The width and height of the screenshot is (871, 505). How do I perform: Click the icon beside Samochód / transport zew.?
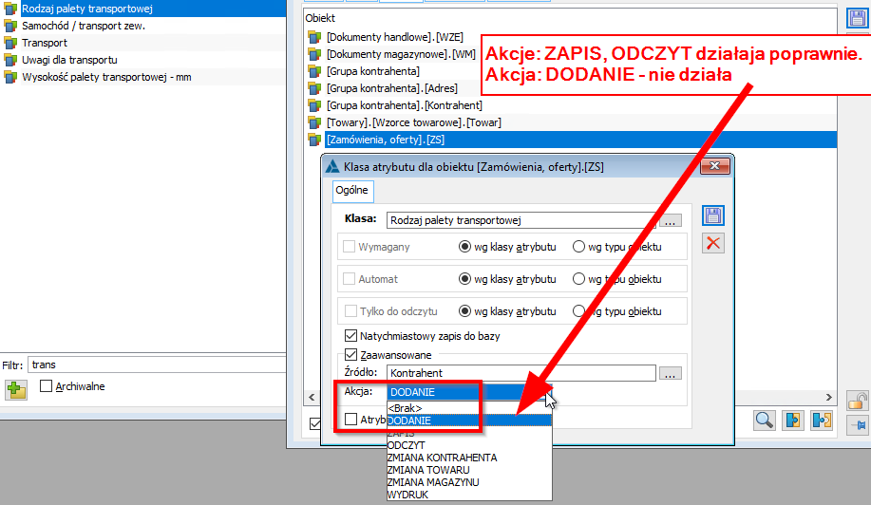tap(10, 26)
